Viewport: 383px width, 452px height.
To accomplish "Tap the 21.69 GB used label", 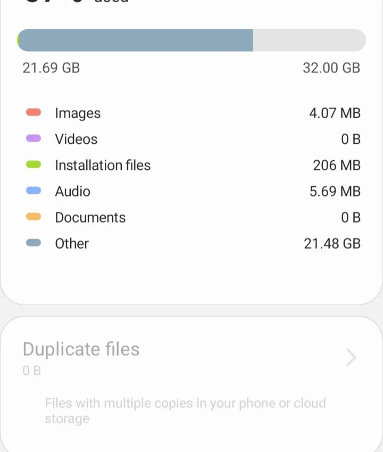I will click(51, 68).
